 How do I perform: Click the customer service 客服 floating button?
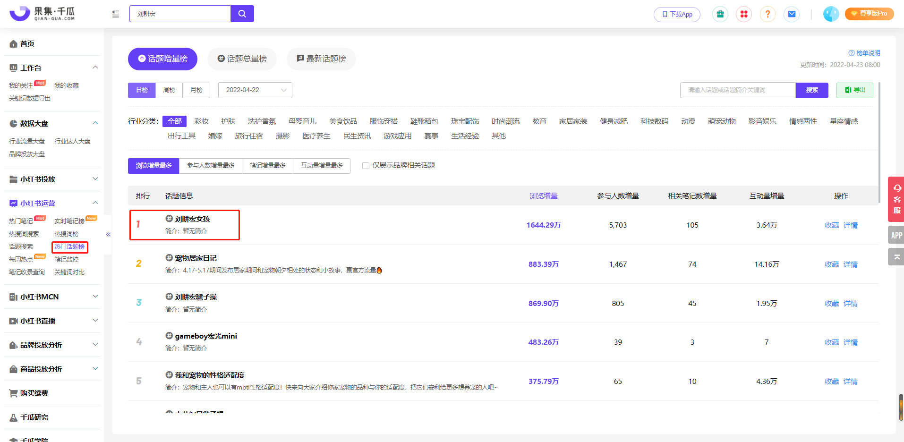[x=896, y=199]
